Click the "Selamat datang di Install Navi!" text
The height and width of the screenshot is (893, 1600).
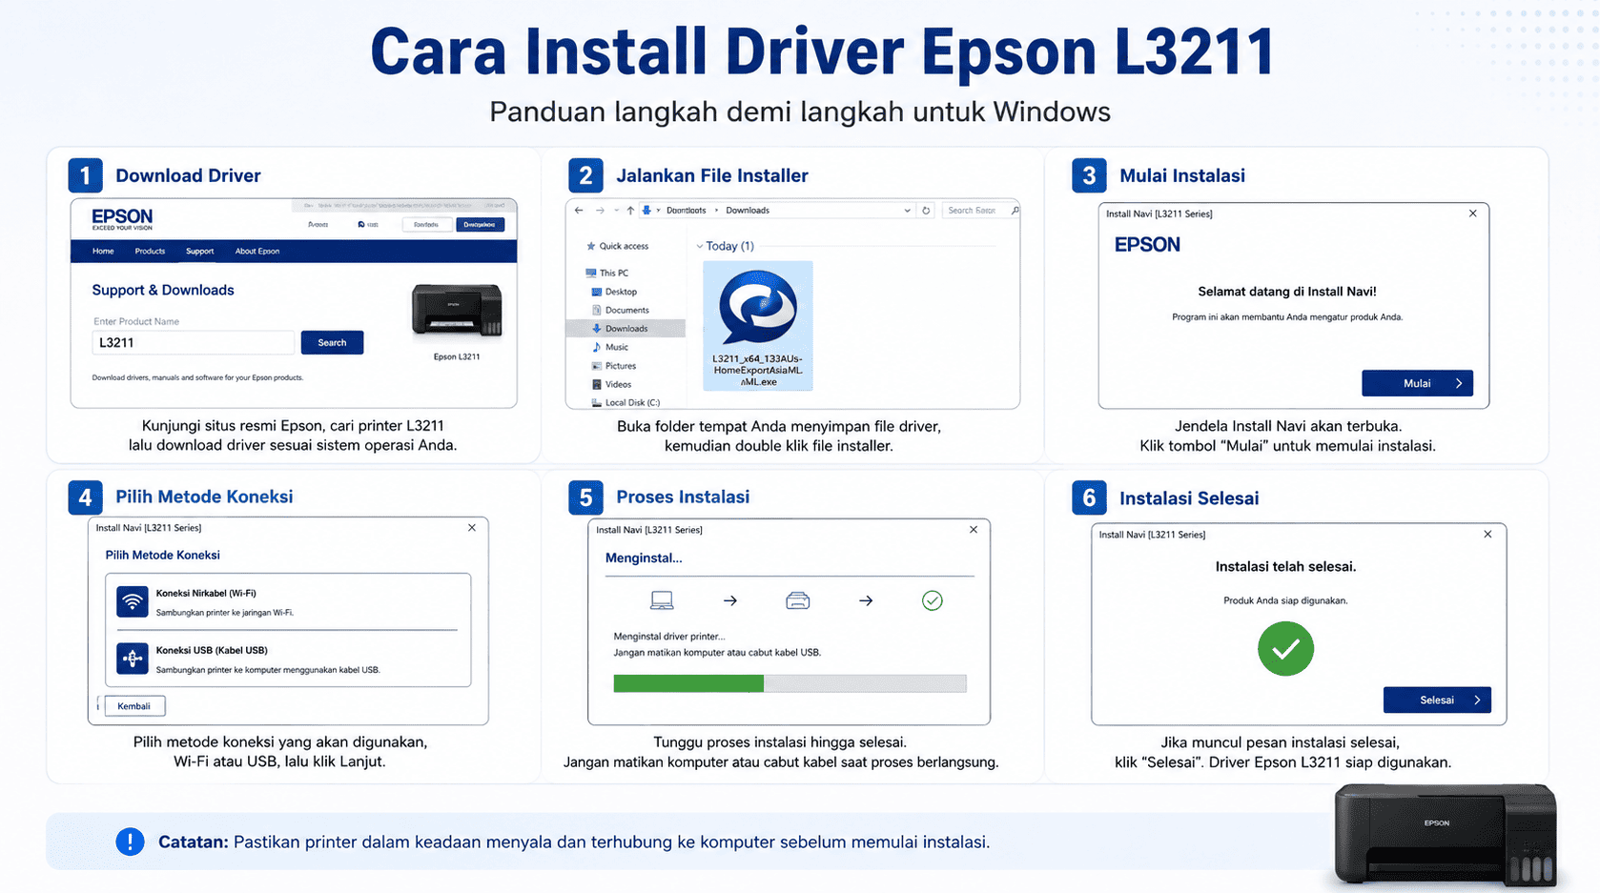[x=1287, y=292]
